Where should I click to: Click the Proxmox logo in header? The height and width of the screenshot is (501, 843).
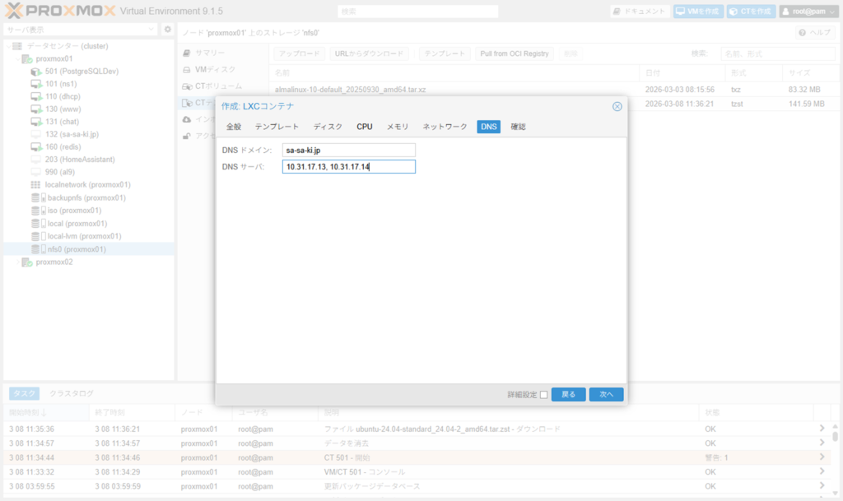[58, 12]
